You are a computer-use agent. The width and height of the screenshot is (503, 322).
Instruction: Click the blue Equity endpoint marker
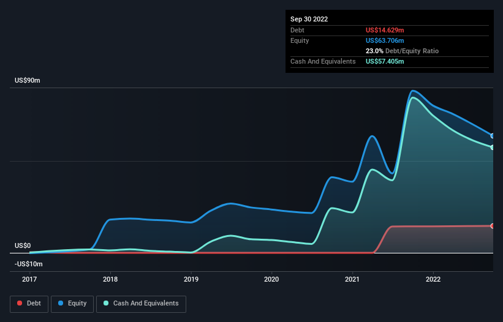click(x=493, y=136)
